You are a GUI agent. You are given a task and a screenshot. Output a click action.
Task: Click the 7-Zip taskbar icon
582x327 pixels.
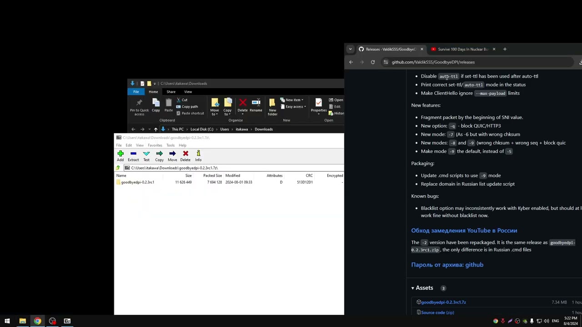pos(67,321)
